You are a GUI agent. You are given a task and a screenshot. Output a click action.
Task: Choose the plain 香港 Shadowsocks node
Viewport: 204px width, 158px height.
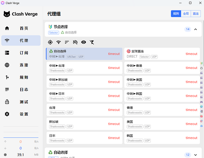coord(162,110)
